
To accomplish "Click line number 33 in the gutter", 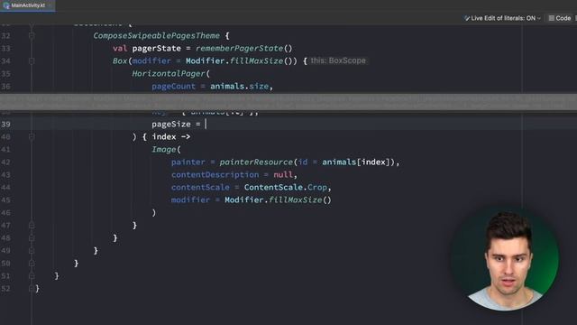I will coord(5,48).
